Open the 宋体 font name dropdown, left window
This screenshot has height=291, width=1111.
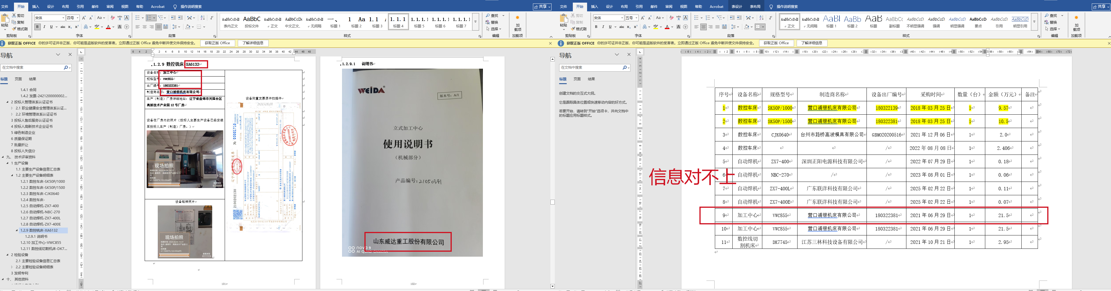(63, 18)
